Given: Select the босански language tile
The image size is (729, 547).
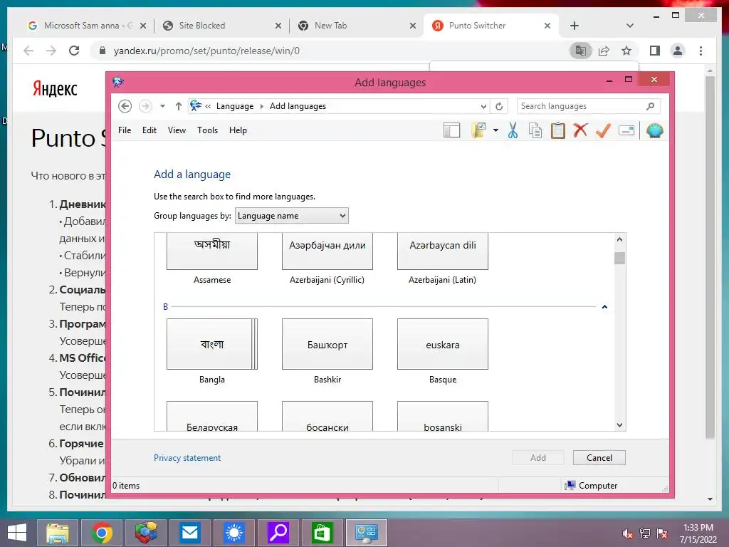Looking at the screenshot, I should click(327, 416).
